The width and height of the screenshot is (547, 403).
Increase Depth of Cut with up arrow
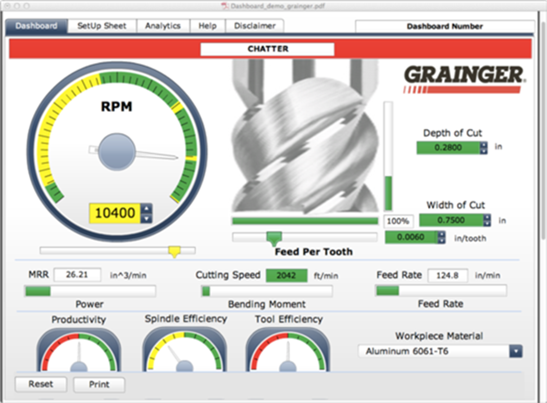(x=483, y=144)
